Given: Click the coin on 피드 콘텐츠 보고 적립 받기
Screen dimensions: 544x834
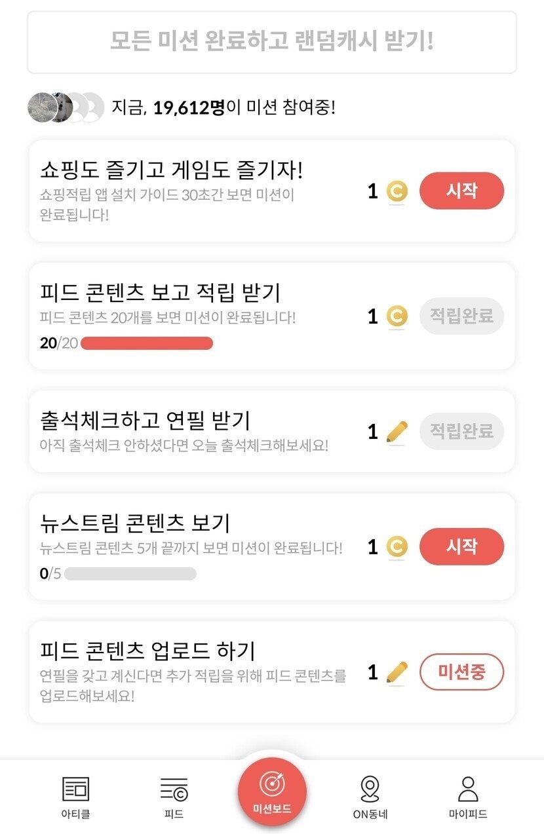Looking at the screenshot, I should pos(396,316).
